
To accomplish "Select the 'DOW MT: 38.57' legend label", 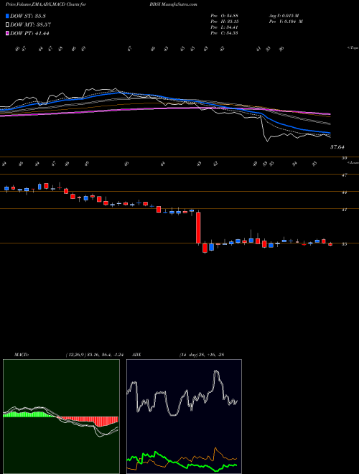I will point(30,25).
